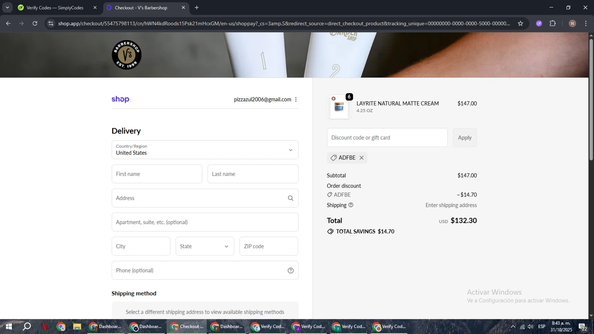
Task: Switch to the Checkout window in the taskbar
Action: point(187,327)
